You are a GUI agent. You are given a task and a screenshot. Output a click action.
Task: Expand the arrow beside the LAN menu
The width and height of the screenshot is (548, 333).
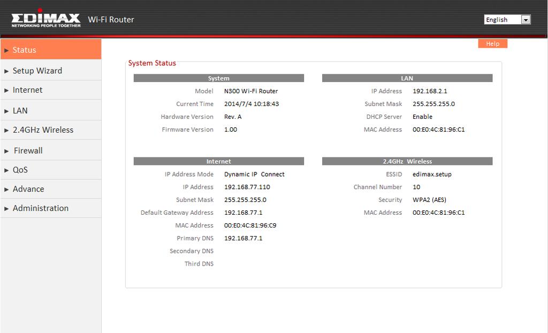point(6,111)
